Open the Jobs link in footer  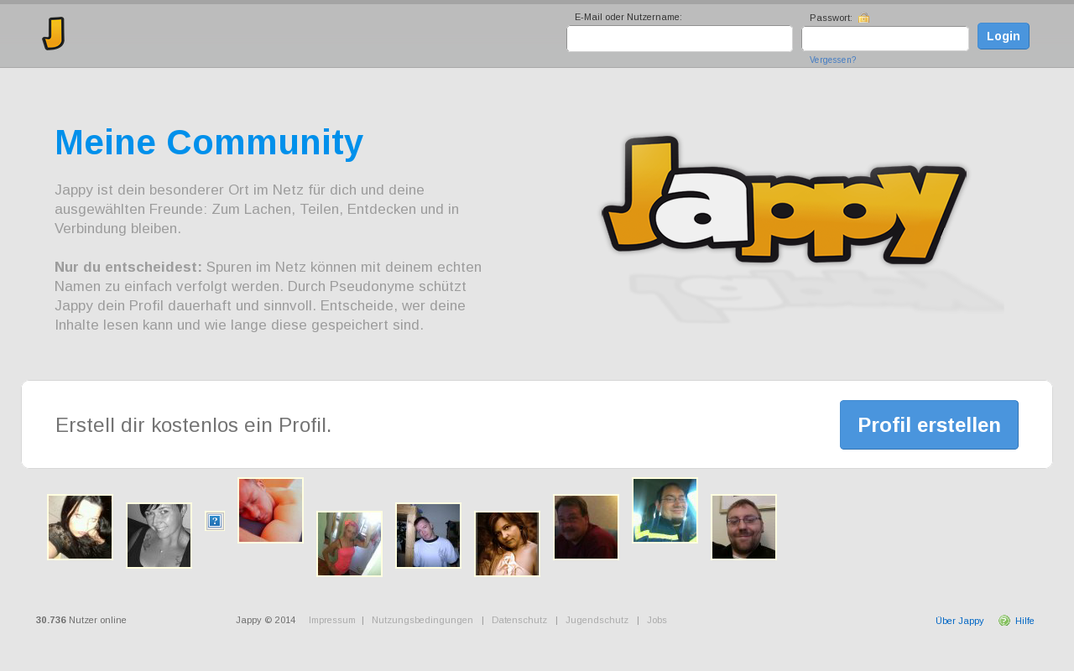click(x=657, y=620)
